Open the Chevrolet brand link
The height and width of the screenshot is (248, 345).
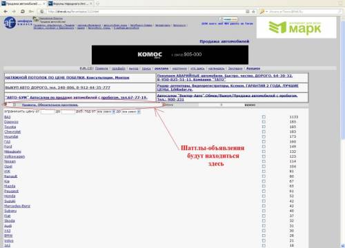[x=12, y=132]
